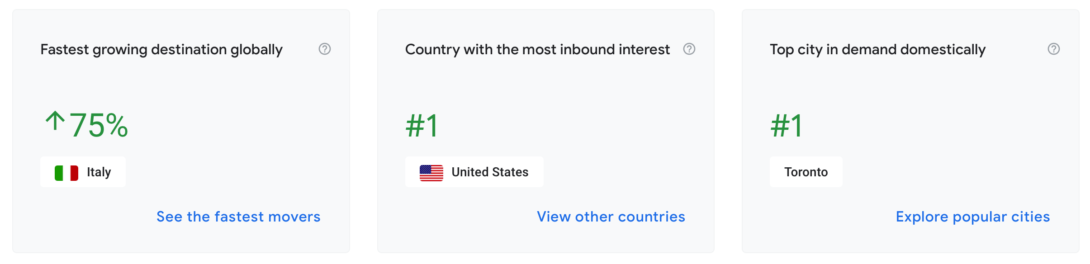Viewport: 1090px width, 264px height.
Task: Follow the See the fastest movers link
Action: click(x=238, y=217)
